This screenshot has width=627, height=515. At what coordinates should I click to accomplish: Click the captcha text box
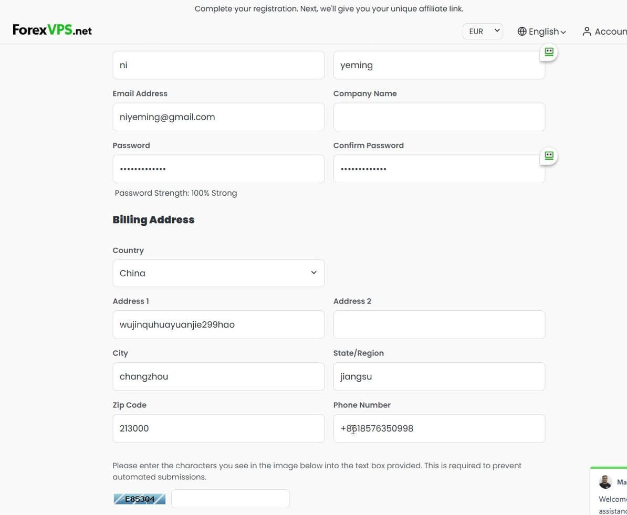[231, 499]
